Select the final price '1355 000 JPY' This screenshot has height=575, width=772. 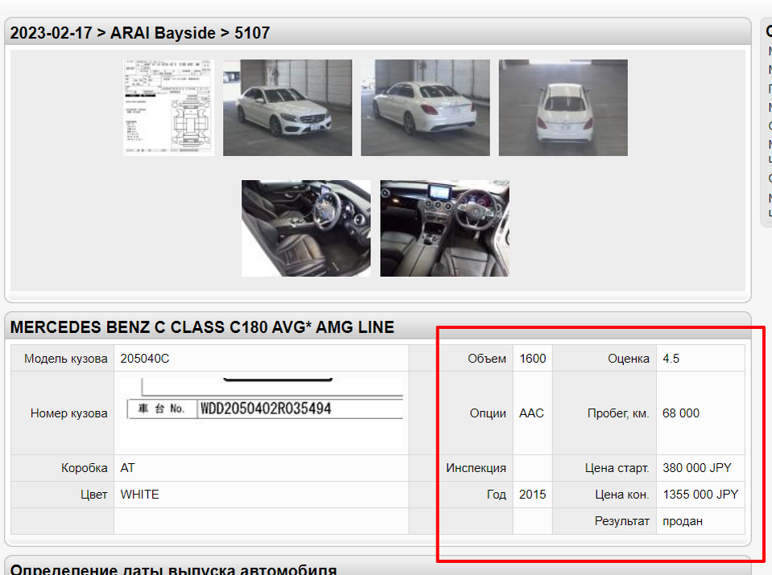(x=700, y=495)
